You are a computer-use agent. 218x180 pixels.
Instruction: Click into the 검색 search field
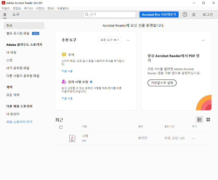point(110,14)
